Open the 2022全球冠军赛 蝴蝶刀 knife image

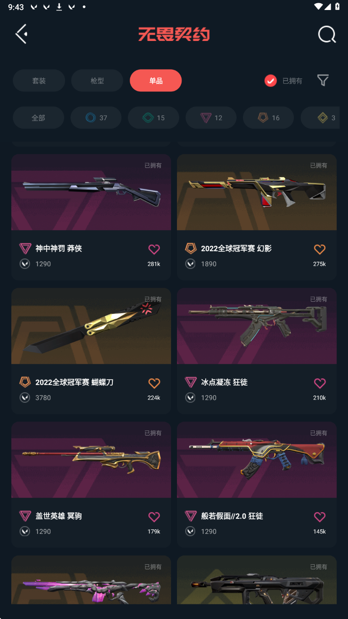pos(91,326)
